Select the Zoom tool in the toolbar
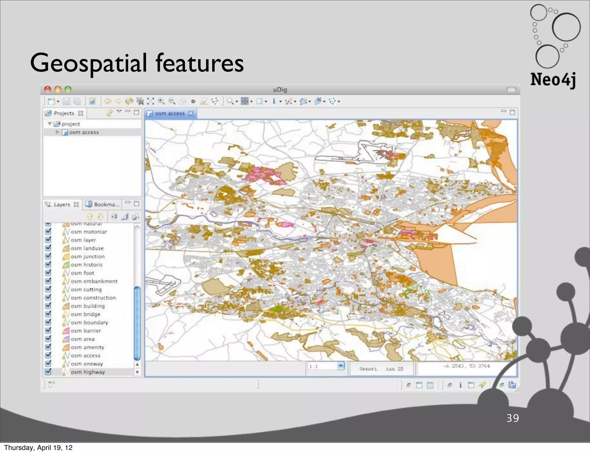 coord(230,101)
